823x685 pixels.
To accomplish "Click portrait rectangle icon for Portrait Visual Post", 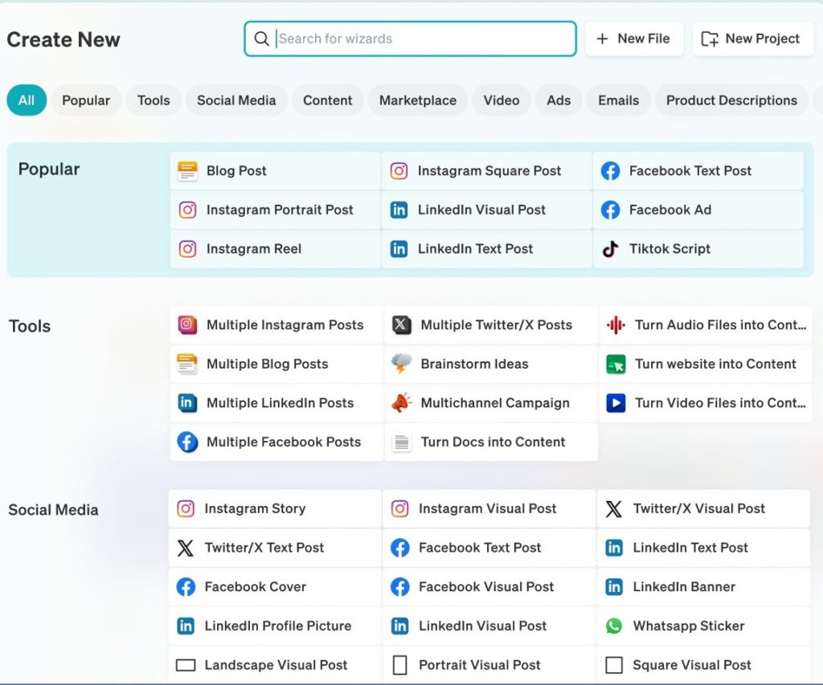I will click(x=400, y=665).
